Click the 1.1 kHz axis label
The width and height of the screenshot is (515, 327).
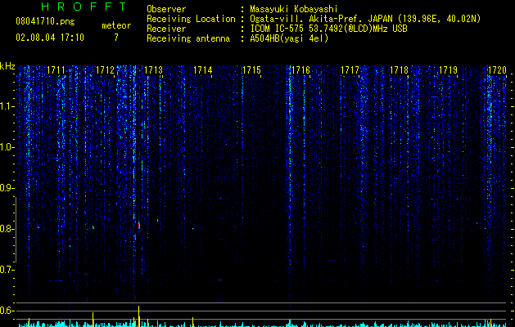click(x=7, y=106)
